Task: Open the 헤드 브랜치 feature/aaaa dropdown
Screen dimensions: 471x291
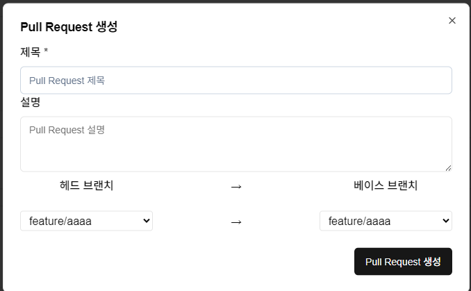Action: tap(87, 221)
